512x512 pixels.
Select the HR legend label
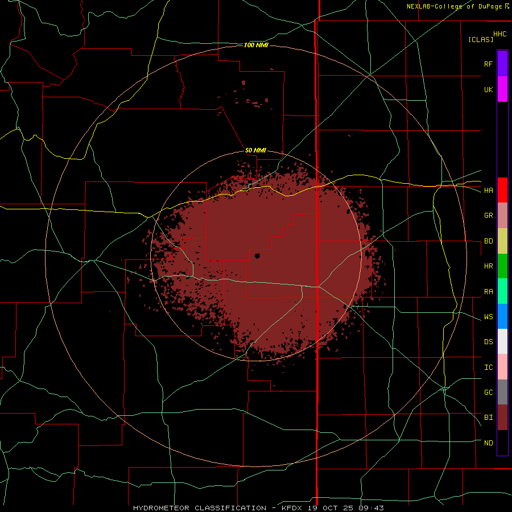pos(489,266)
